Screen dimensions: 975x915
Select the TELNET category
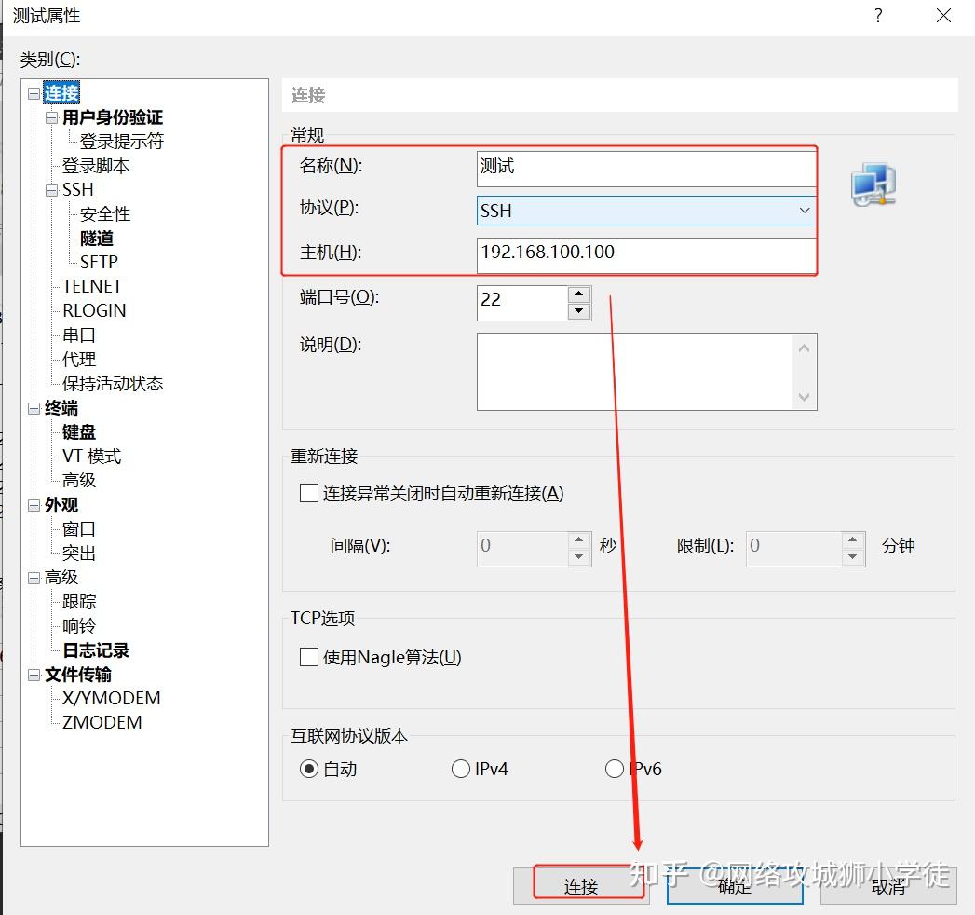90,286
